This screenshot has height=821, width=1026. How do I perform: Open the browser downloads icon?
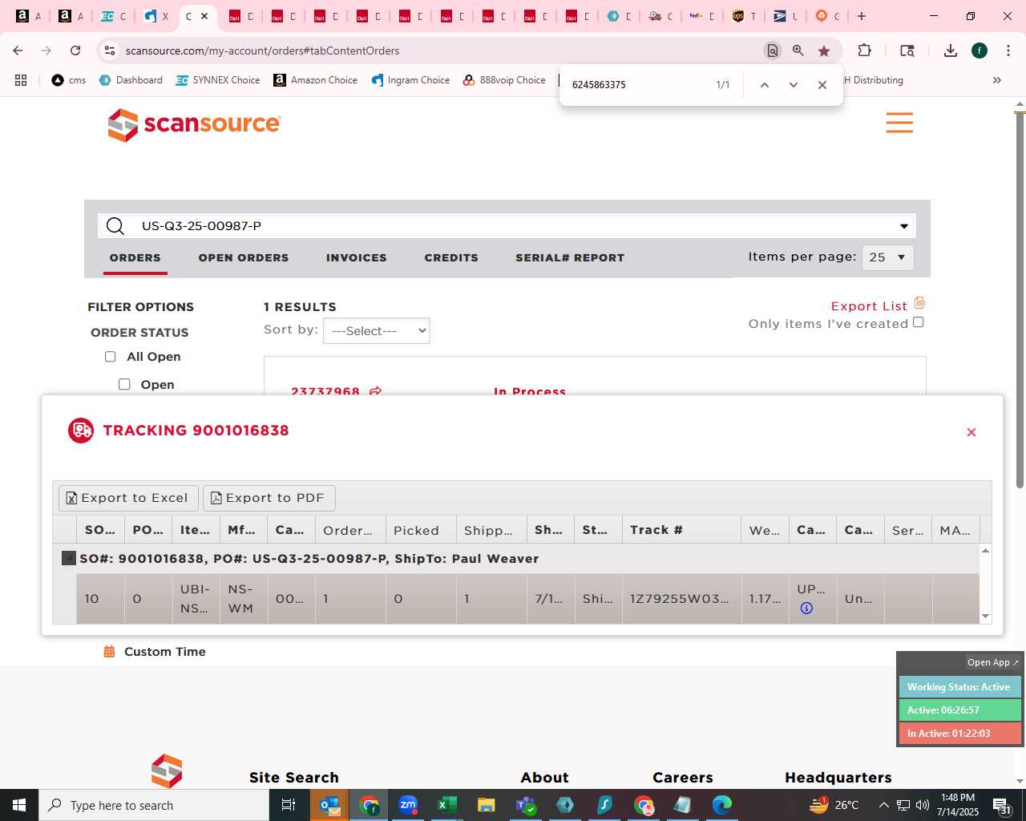click(x=951, y=51)
